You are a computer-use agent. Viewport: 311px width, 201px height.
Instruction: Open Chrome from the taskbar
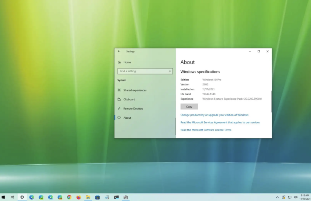(x=69, y=197)
